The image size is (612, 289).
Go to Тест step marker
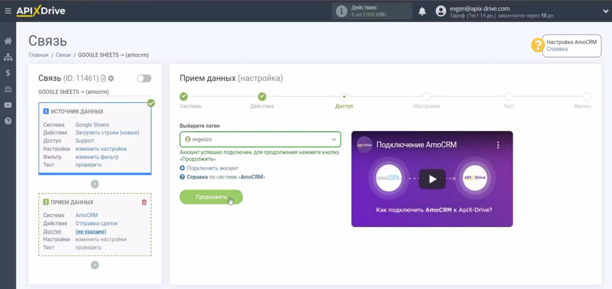(x=509, y=96)
